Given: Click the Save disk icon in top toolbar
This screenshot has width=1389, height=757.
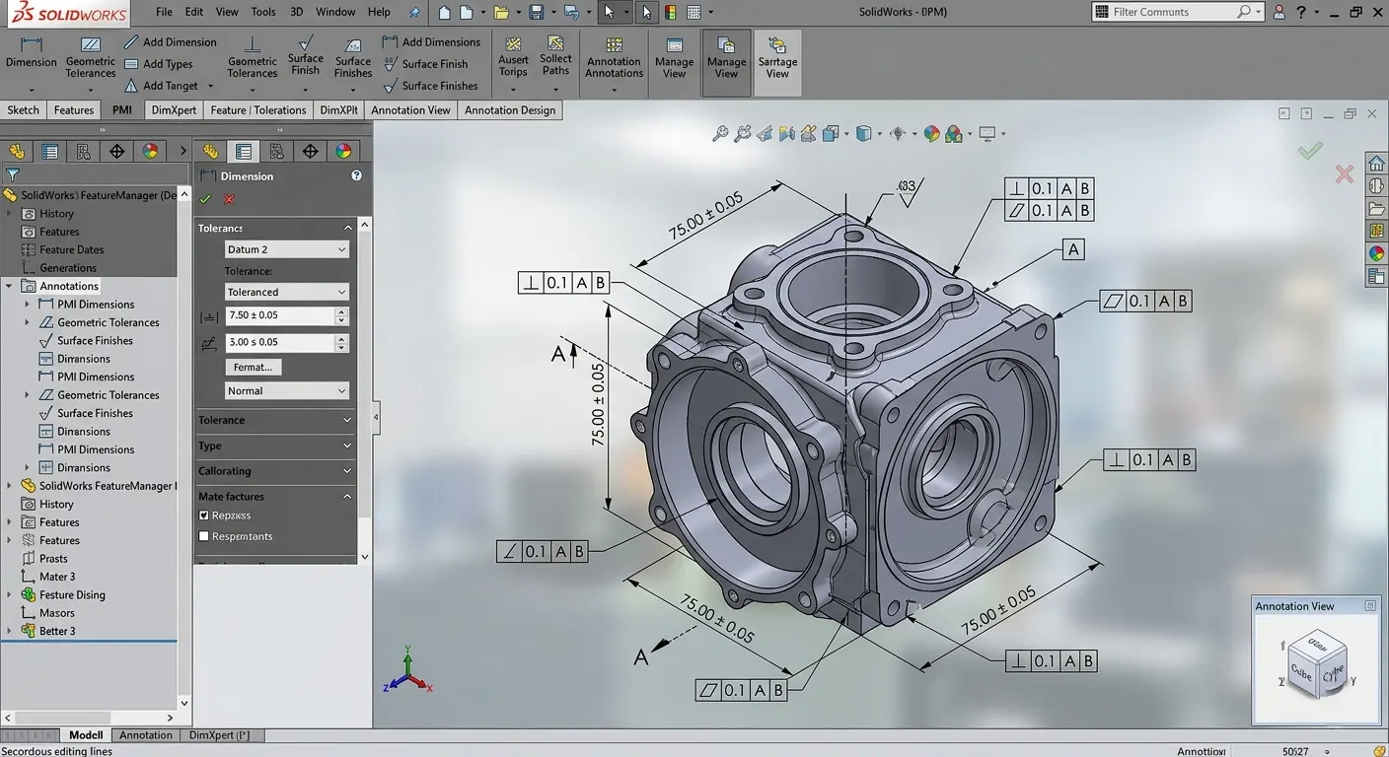Looking at the screenshot, I should (537, 12).
